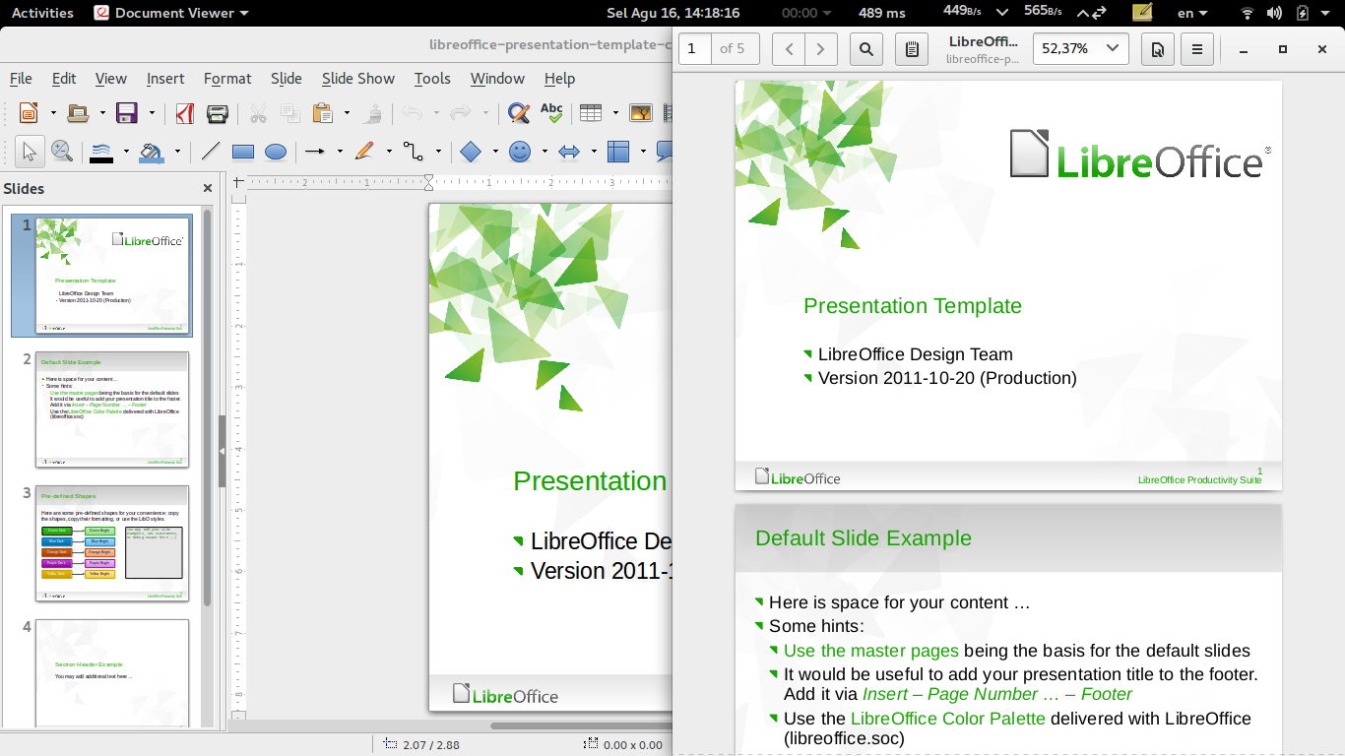Screen dimensions: 1345x756
Task: Select the Line drawing tool
Action: [211, 152]
